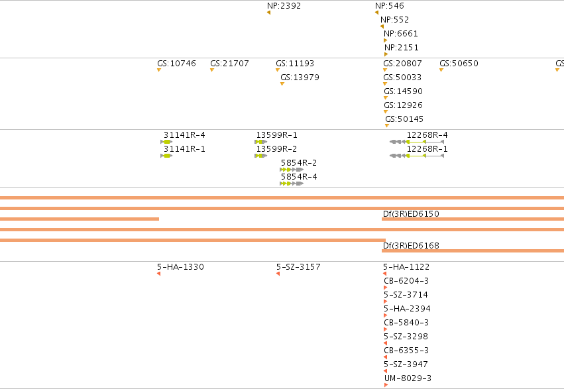The height and width of the screenshot is (389, 564).
Task: Open the UM-8029-3 label text
Action: tap(408, 378)
